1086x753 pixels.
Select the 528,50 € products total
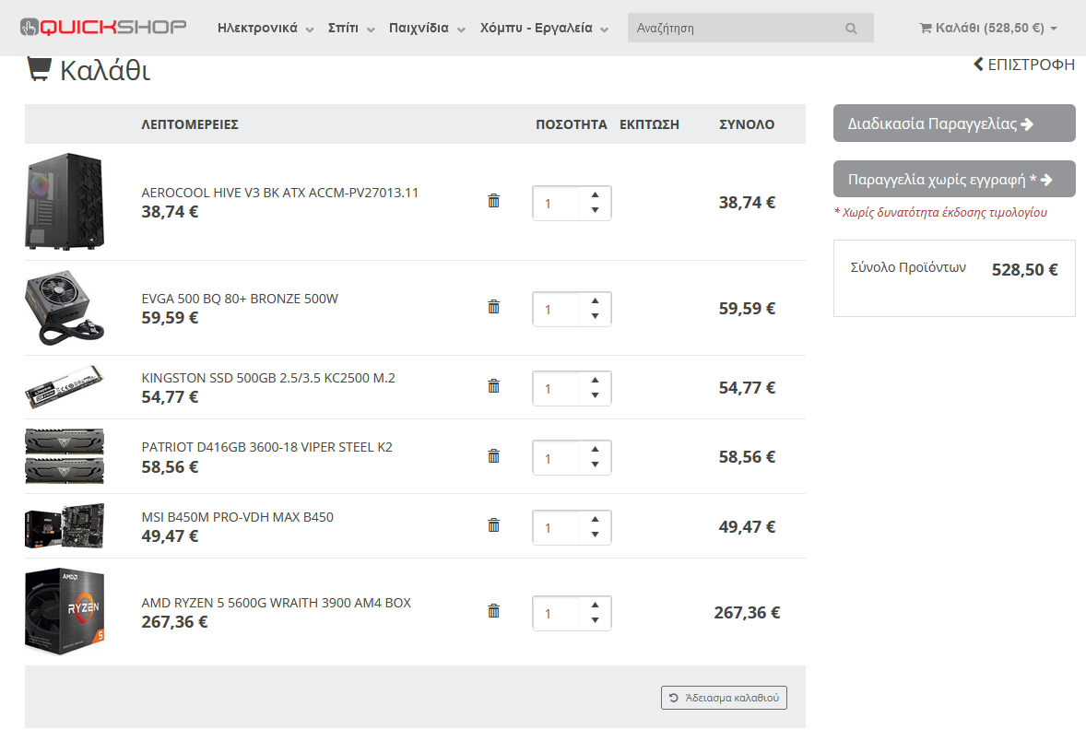(x=1024, y=269)
